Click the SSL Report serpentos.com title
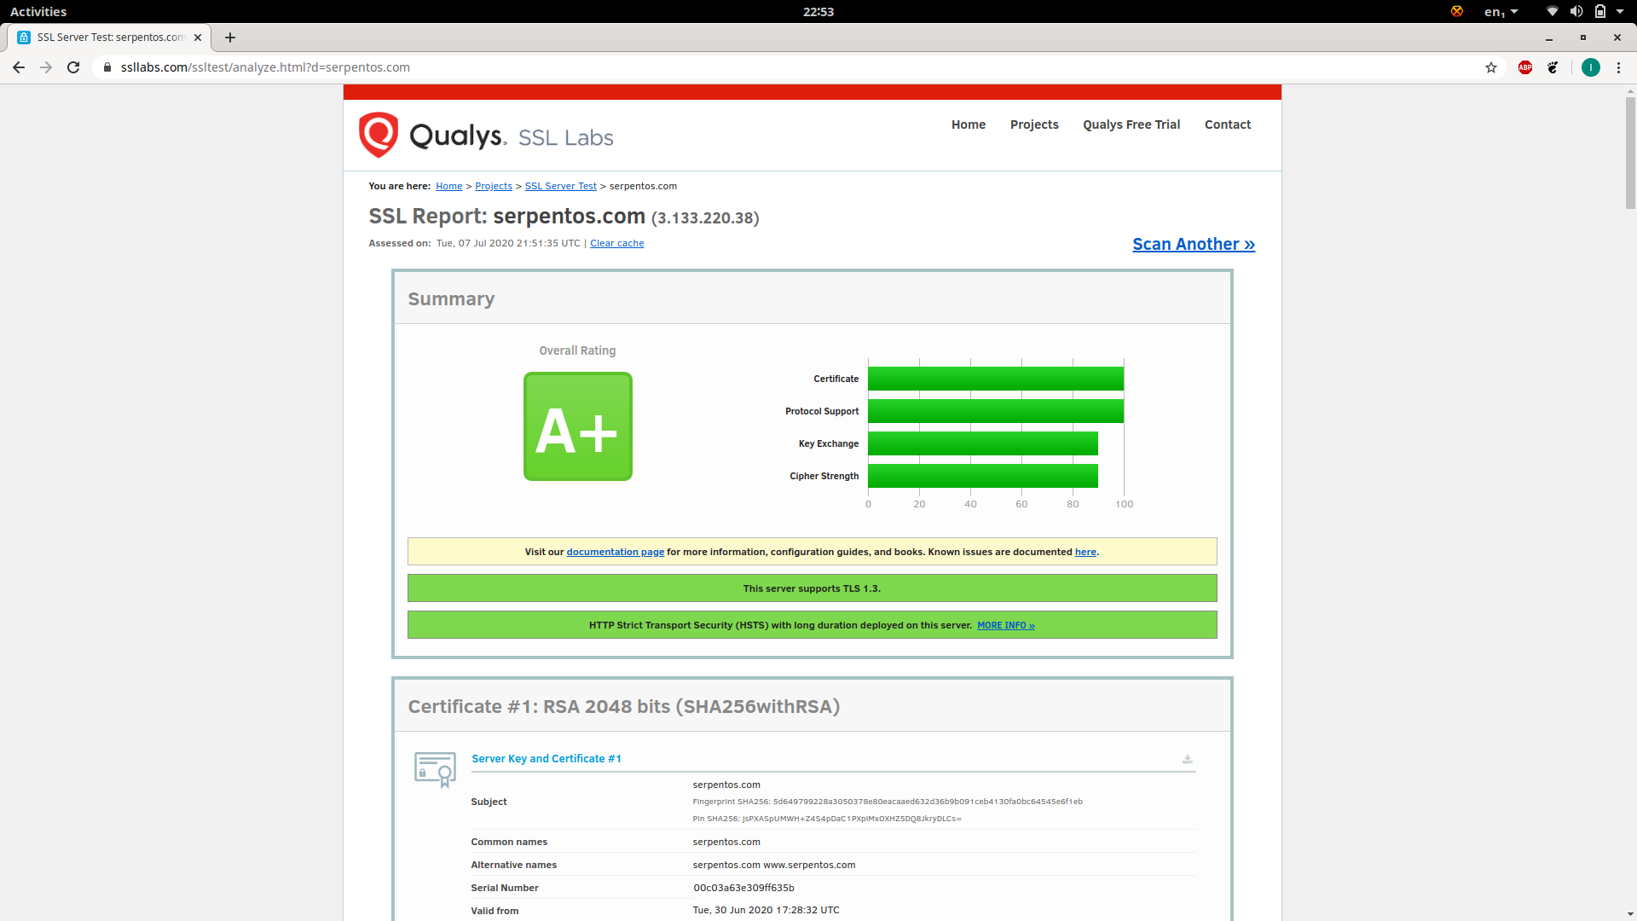This screenshot has height=921, width=1637. pos(564,217)
